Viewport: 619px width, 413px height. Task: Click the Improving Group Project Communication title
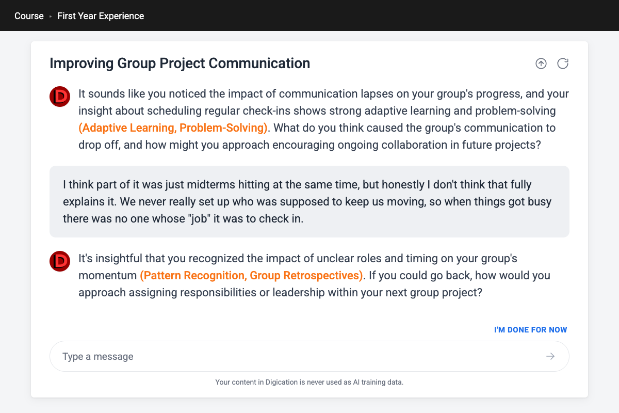coord(180,63)
